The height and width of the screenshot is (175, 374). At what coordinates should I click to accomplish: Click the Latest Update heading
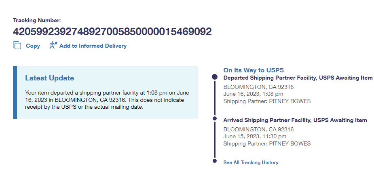tap(49, 78)
